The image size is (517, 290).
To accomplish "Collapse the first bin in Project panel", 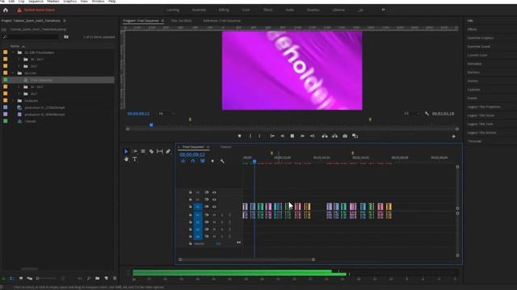I will tap(13, 52).
